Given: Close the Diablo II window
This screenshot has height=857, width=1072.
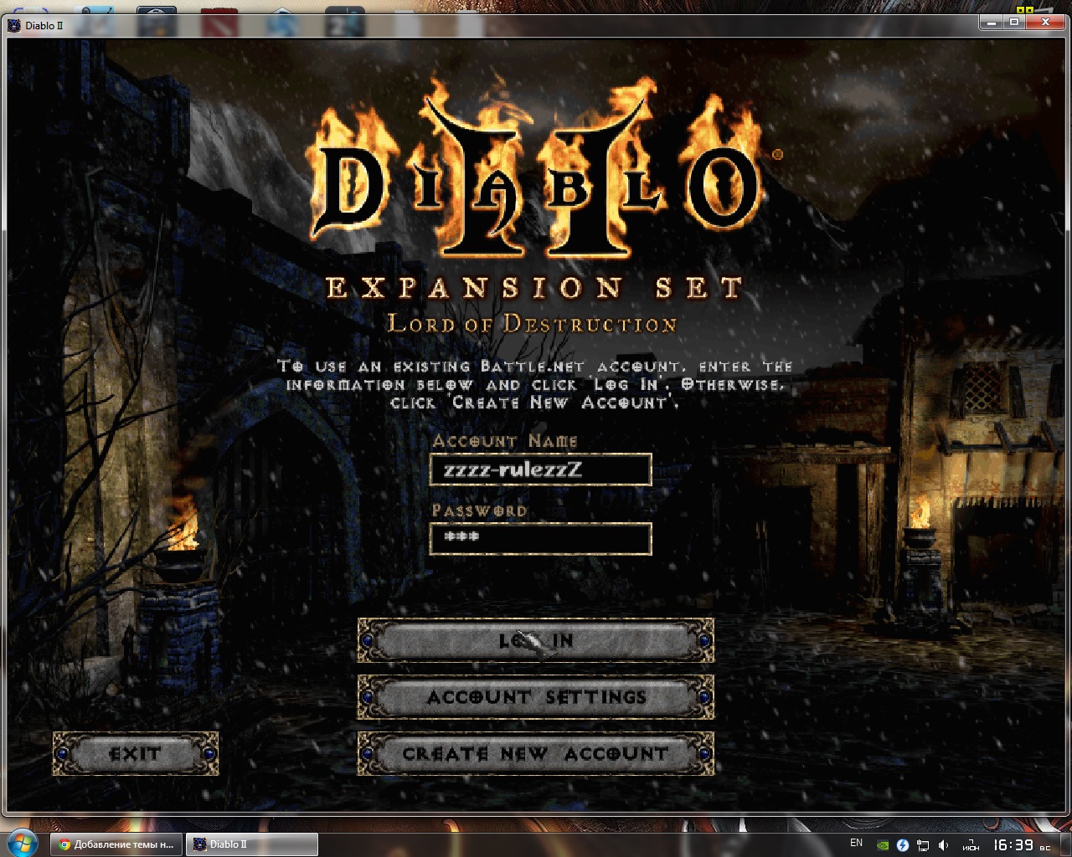Looking at the screenshot, I should point(1045,23).
